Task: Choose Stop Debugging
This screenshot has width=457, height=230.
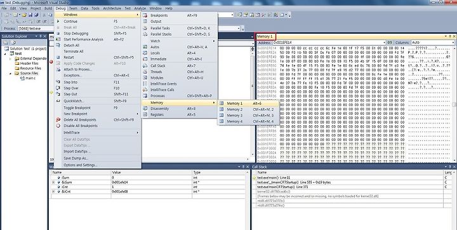Action: (x=98, y=33)
